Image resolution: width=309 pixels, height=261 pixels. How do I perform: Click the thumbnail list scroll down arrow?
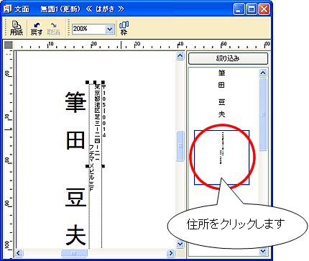coord(263,251)
